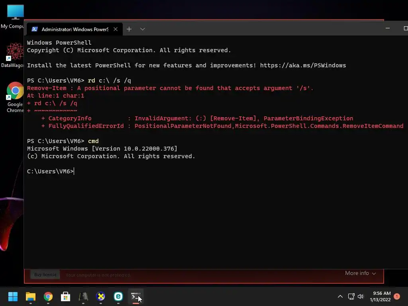
Task: Maximize the terminal window
Action: pyautogui.click(x=405, y=28)
